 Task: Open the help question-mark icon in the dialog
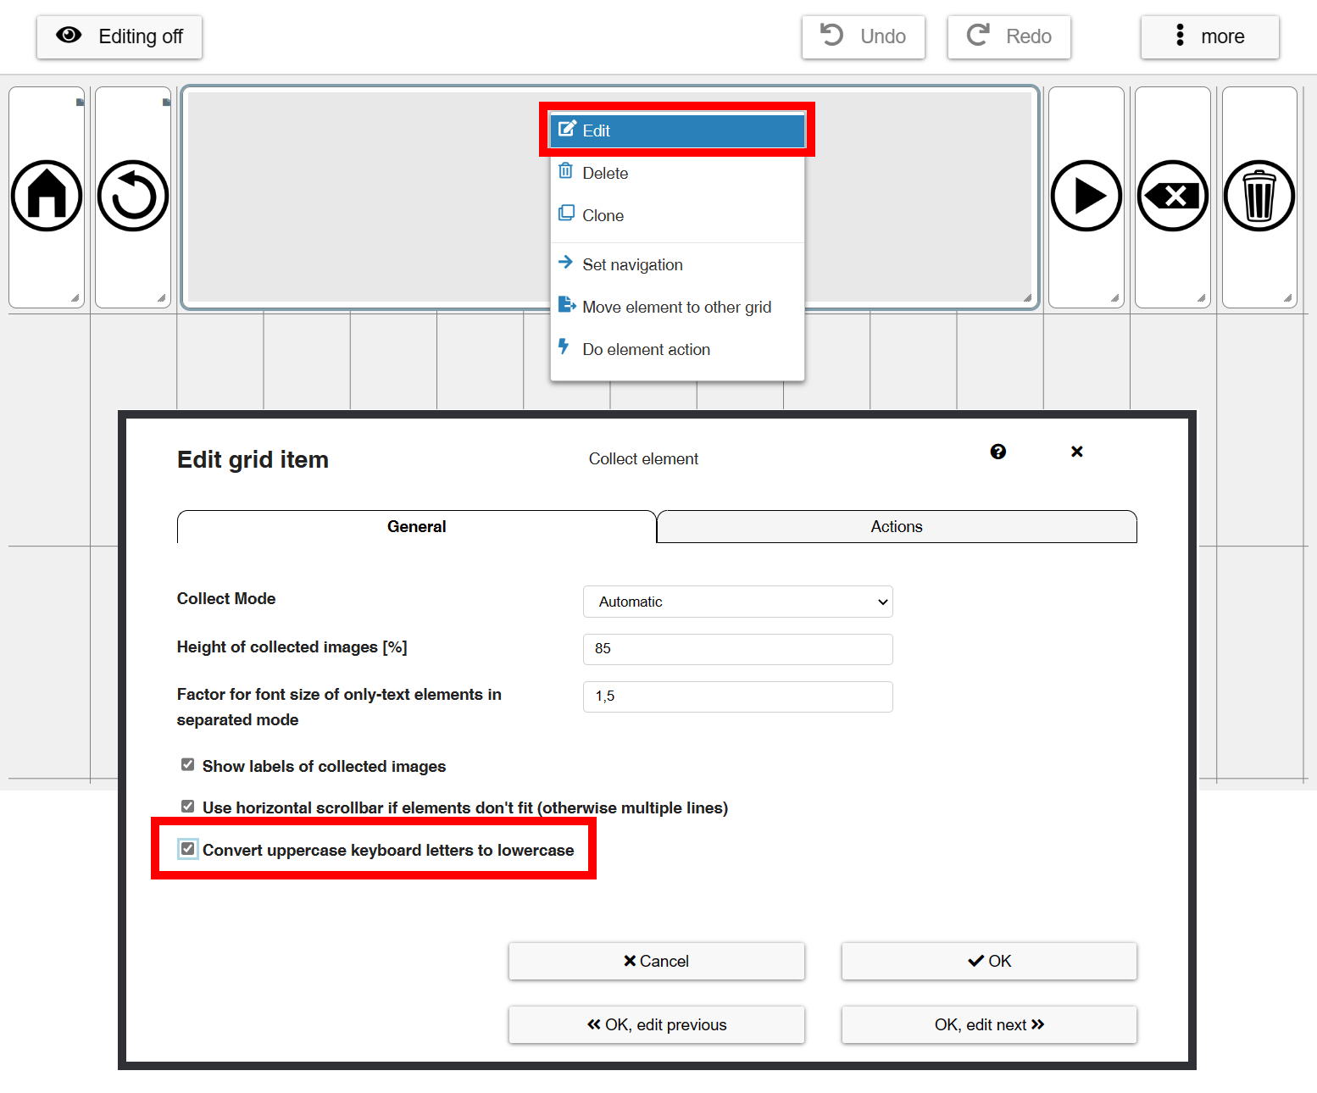coord(998,452)
